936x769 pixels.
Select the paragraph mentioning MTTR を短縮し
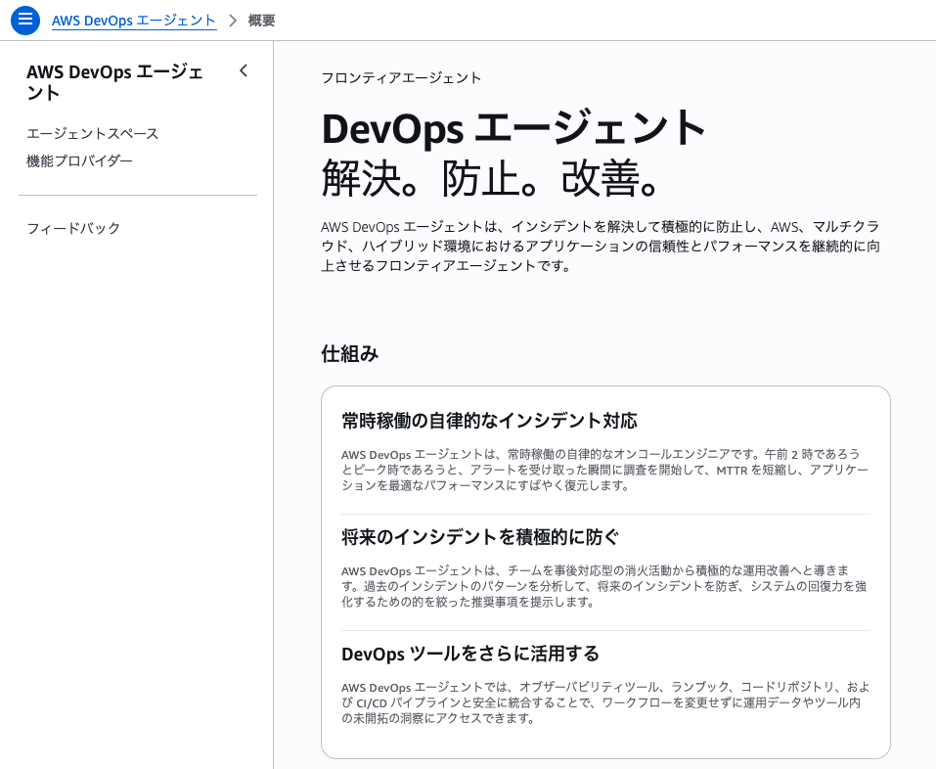click(604, 470)
